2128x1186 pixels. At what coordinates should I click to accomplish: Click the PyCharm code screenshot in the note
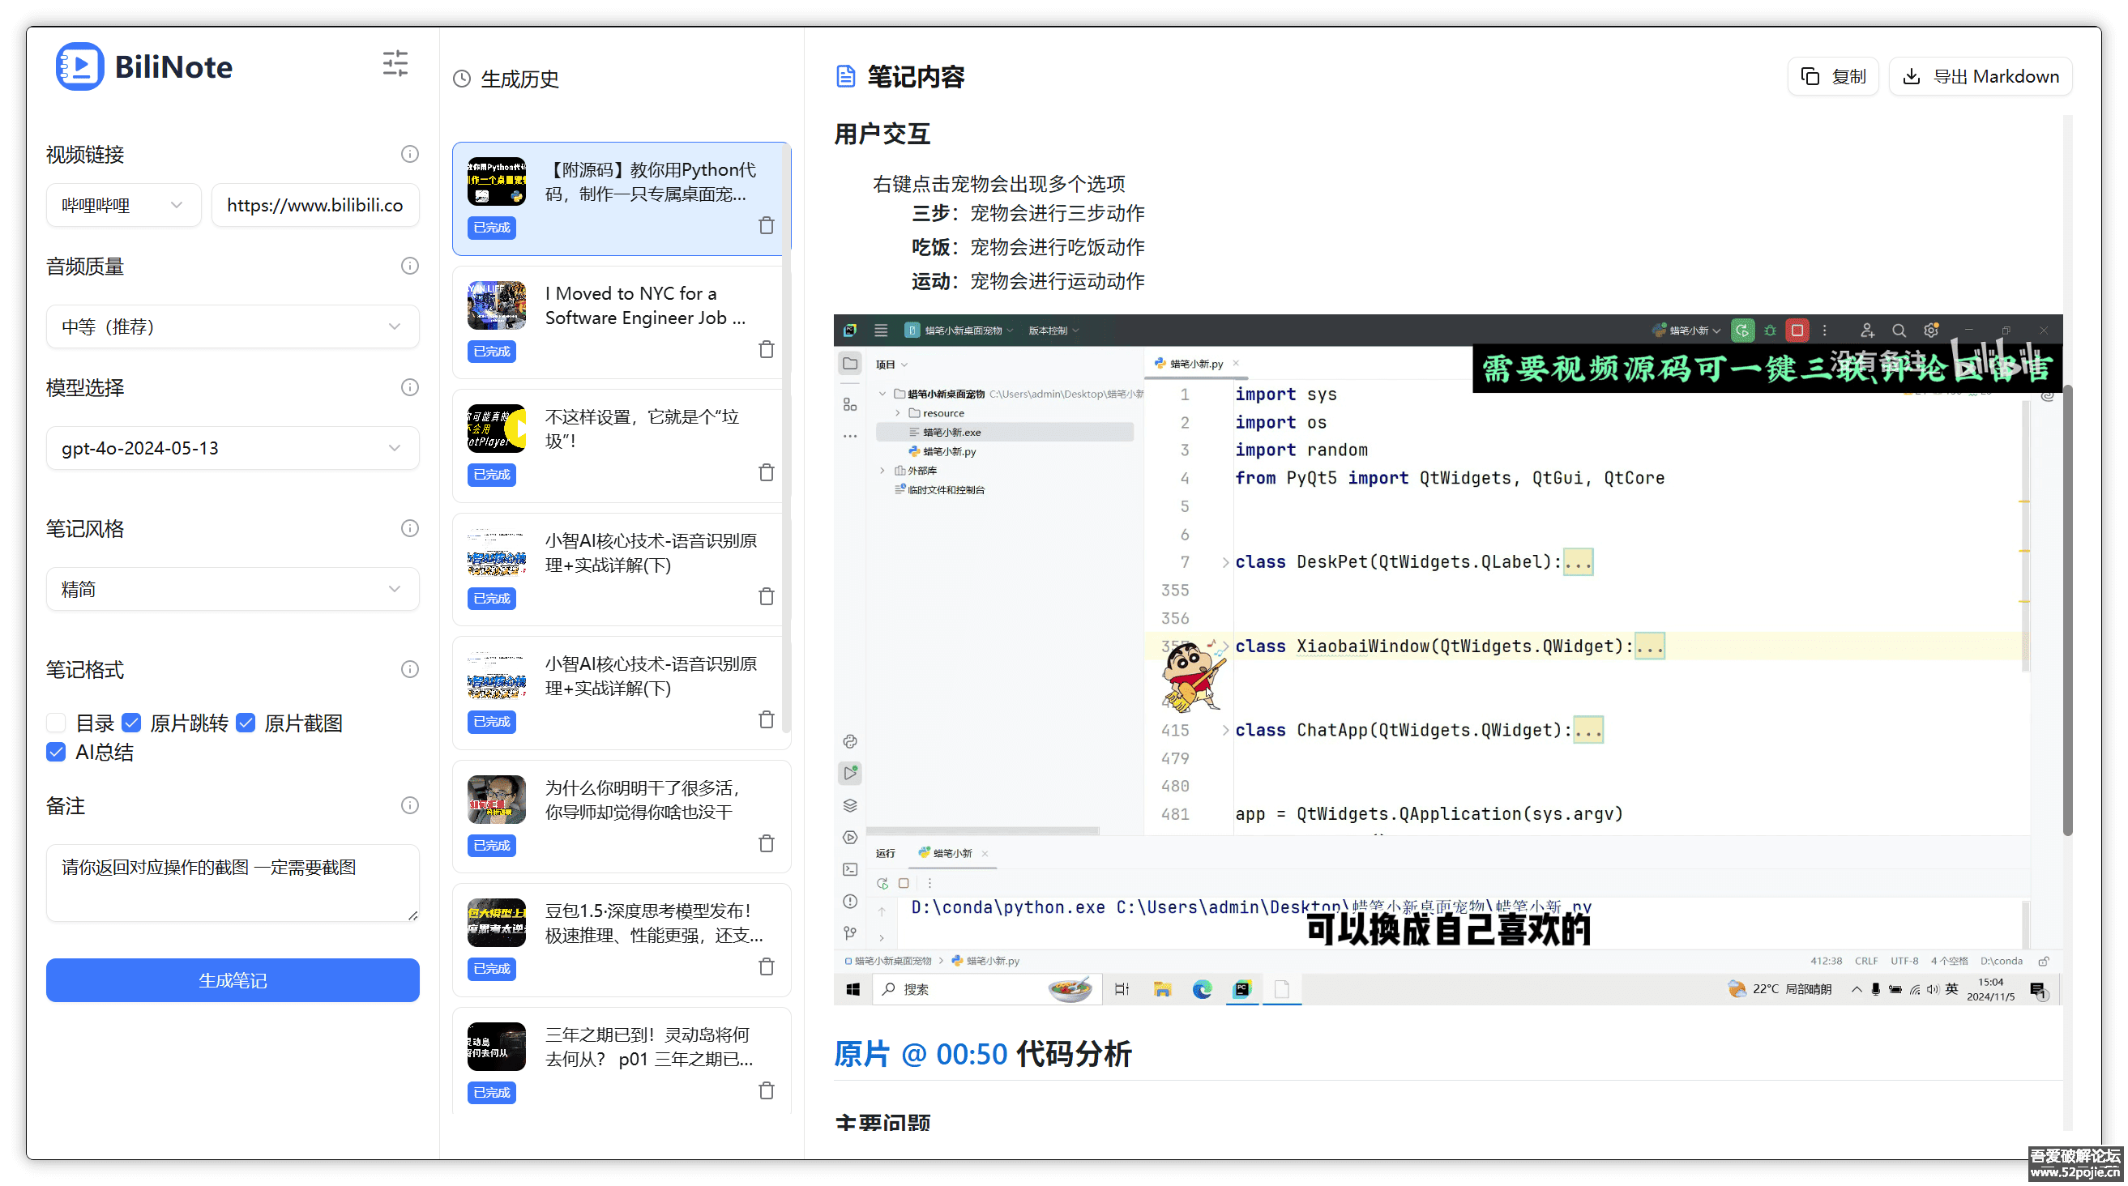tap(1447, 659)
